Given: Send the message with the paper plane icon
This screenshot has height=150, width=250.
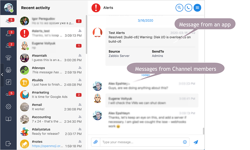Looking at the screenshot, I should tap(196, 142).
